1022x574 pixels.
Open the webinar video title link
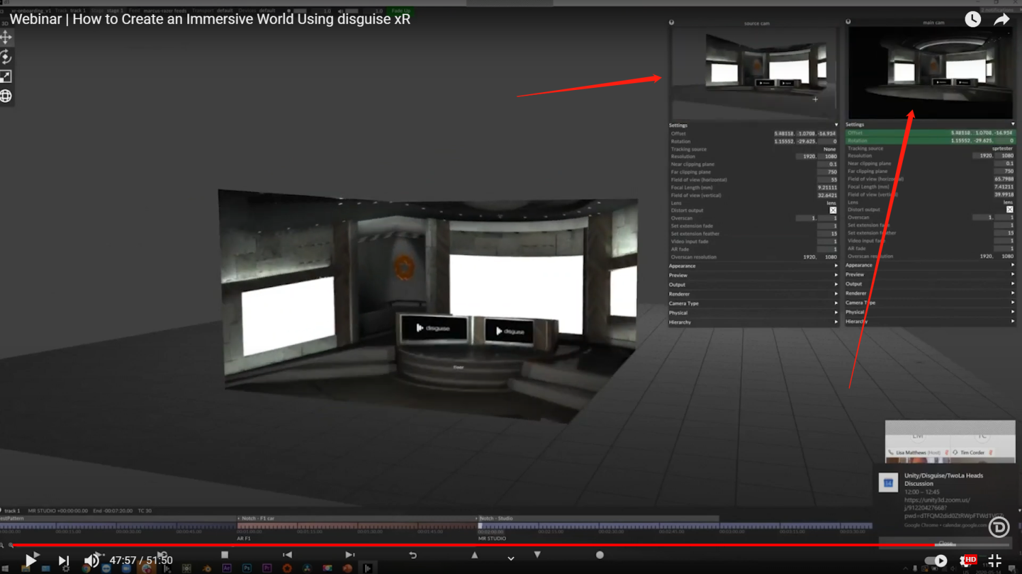pos(210,19)
